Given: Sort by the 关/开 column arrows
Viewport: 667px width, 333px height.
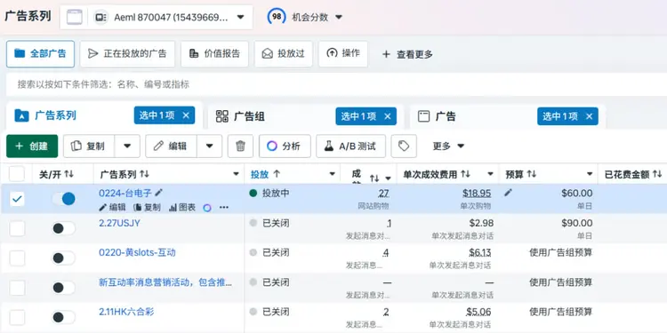Looking at the screenshot, I should [68, 174].
